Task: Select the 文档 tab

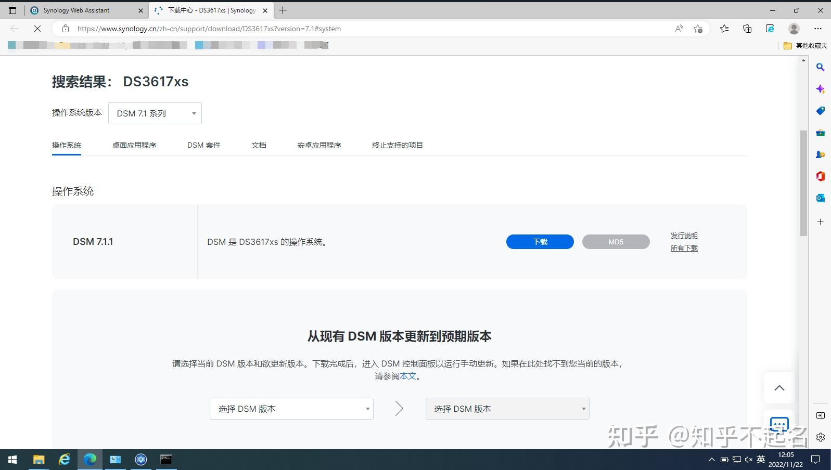Action: pyautogui.click(x=259, y=145)
